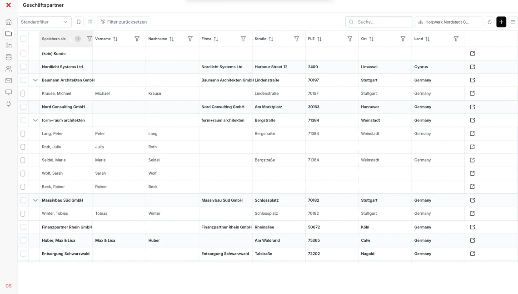Click the filter icon in Vorname column
The width and height of the screenshot is (518, 294).
(137, 39)
